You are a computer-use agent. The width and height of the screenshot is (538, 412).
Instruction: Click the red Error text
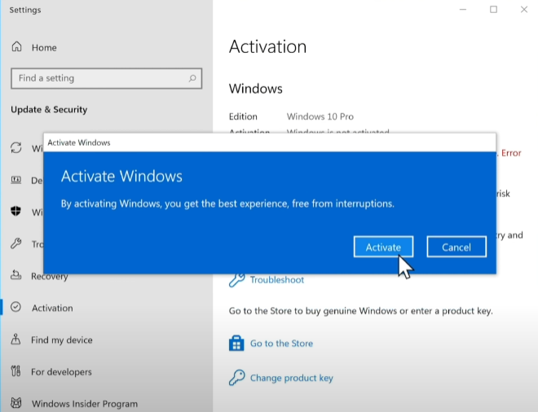pos(511,153)
